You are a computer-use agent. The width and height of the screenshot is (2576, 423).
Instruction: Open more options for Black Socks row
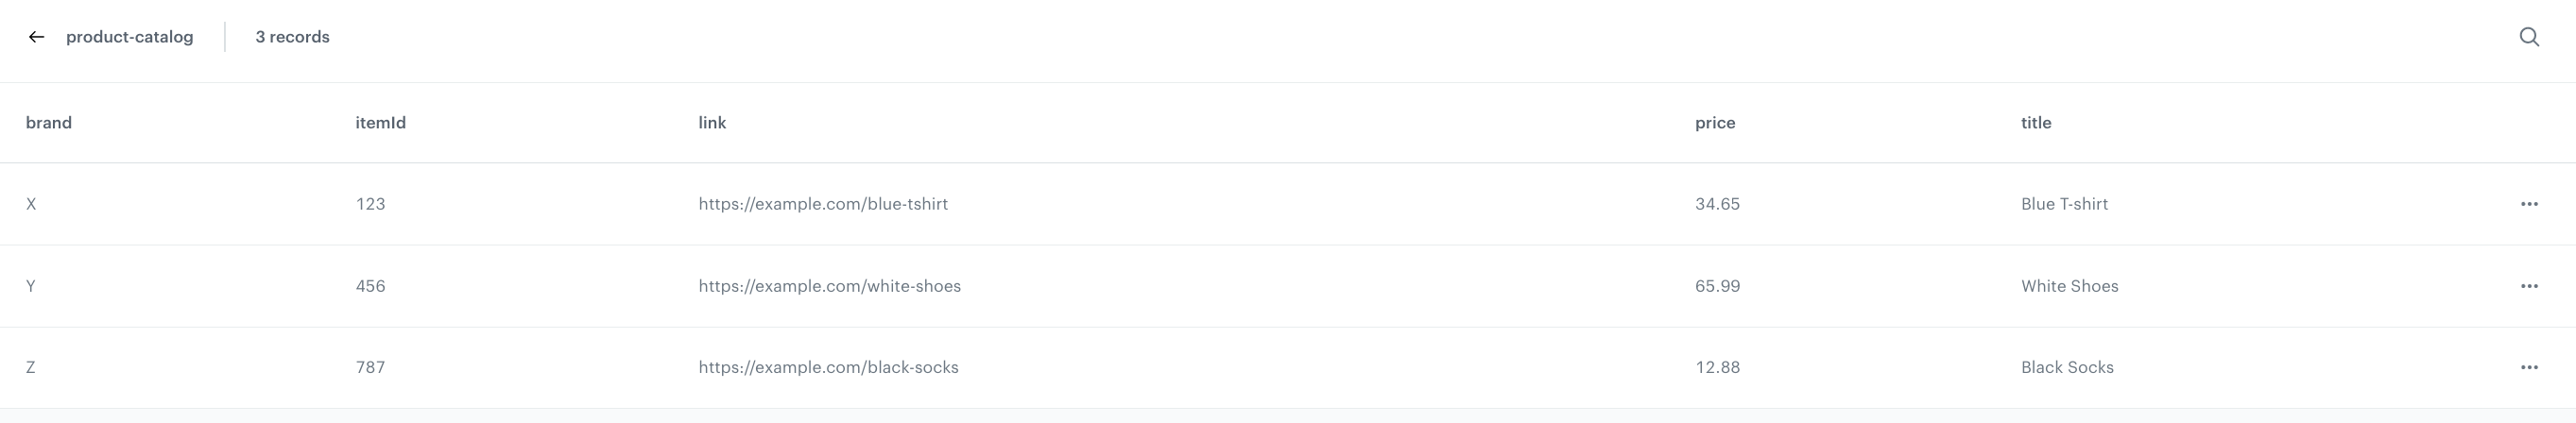click(x=2529, y=367)
